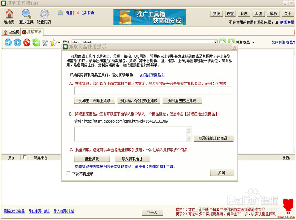
Task: Click the 关闭 button
Action: [x=222, y=173]
